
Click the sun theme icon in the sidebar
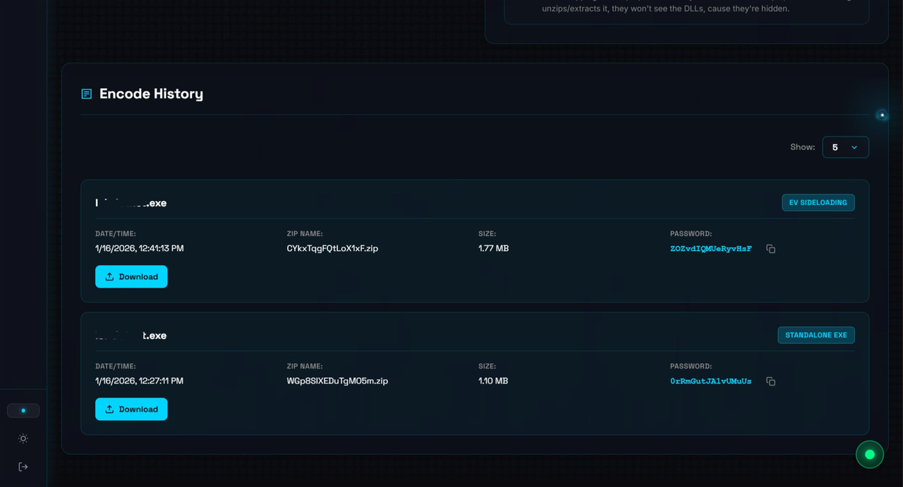coord(23,438)
